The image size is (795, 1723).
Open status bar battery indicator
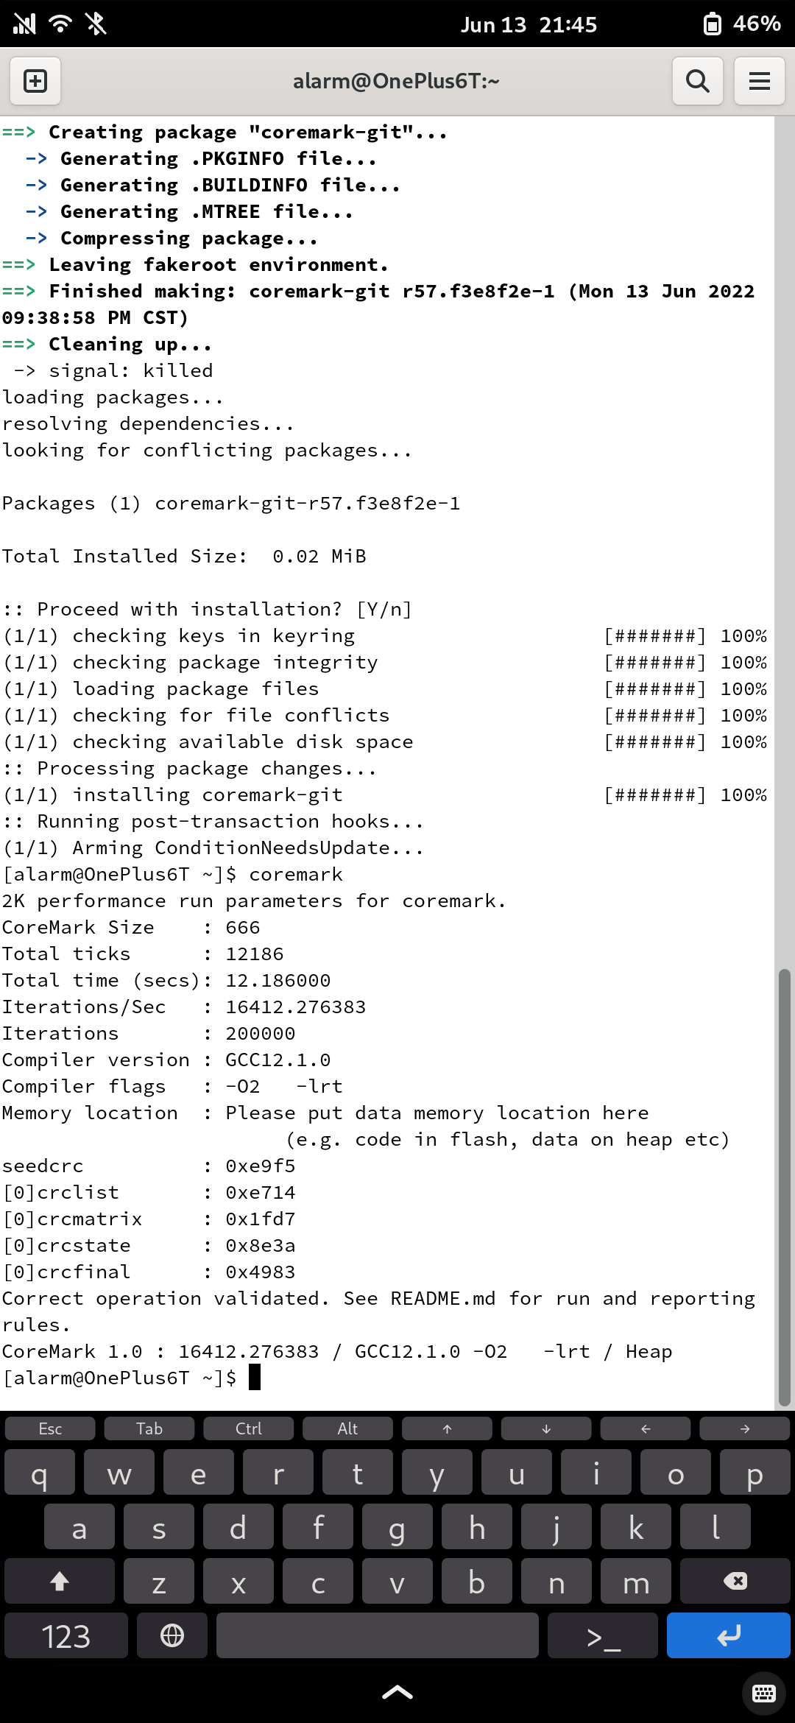pyautogui.click(x=741, y=24)
